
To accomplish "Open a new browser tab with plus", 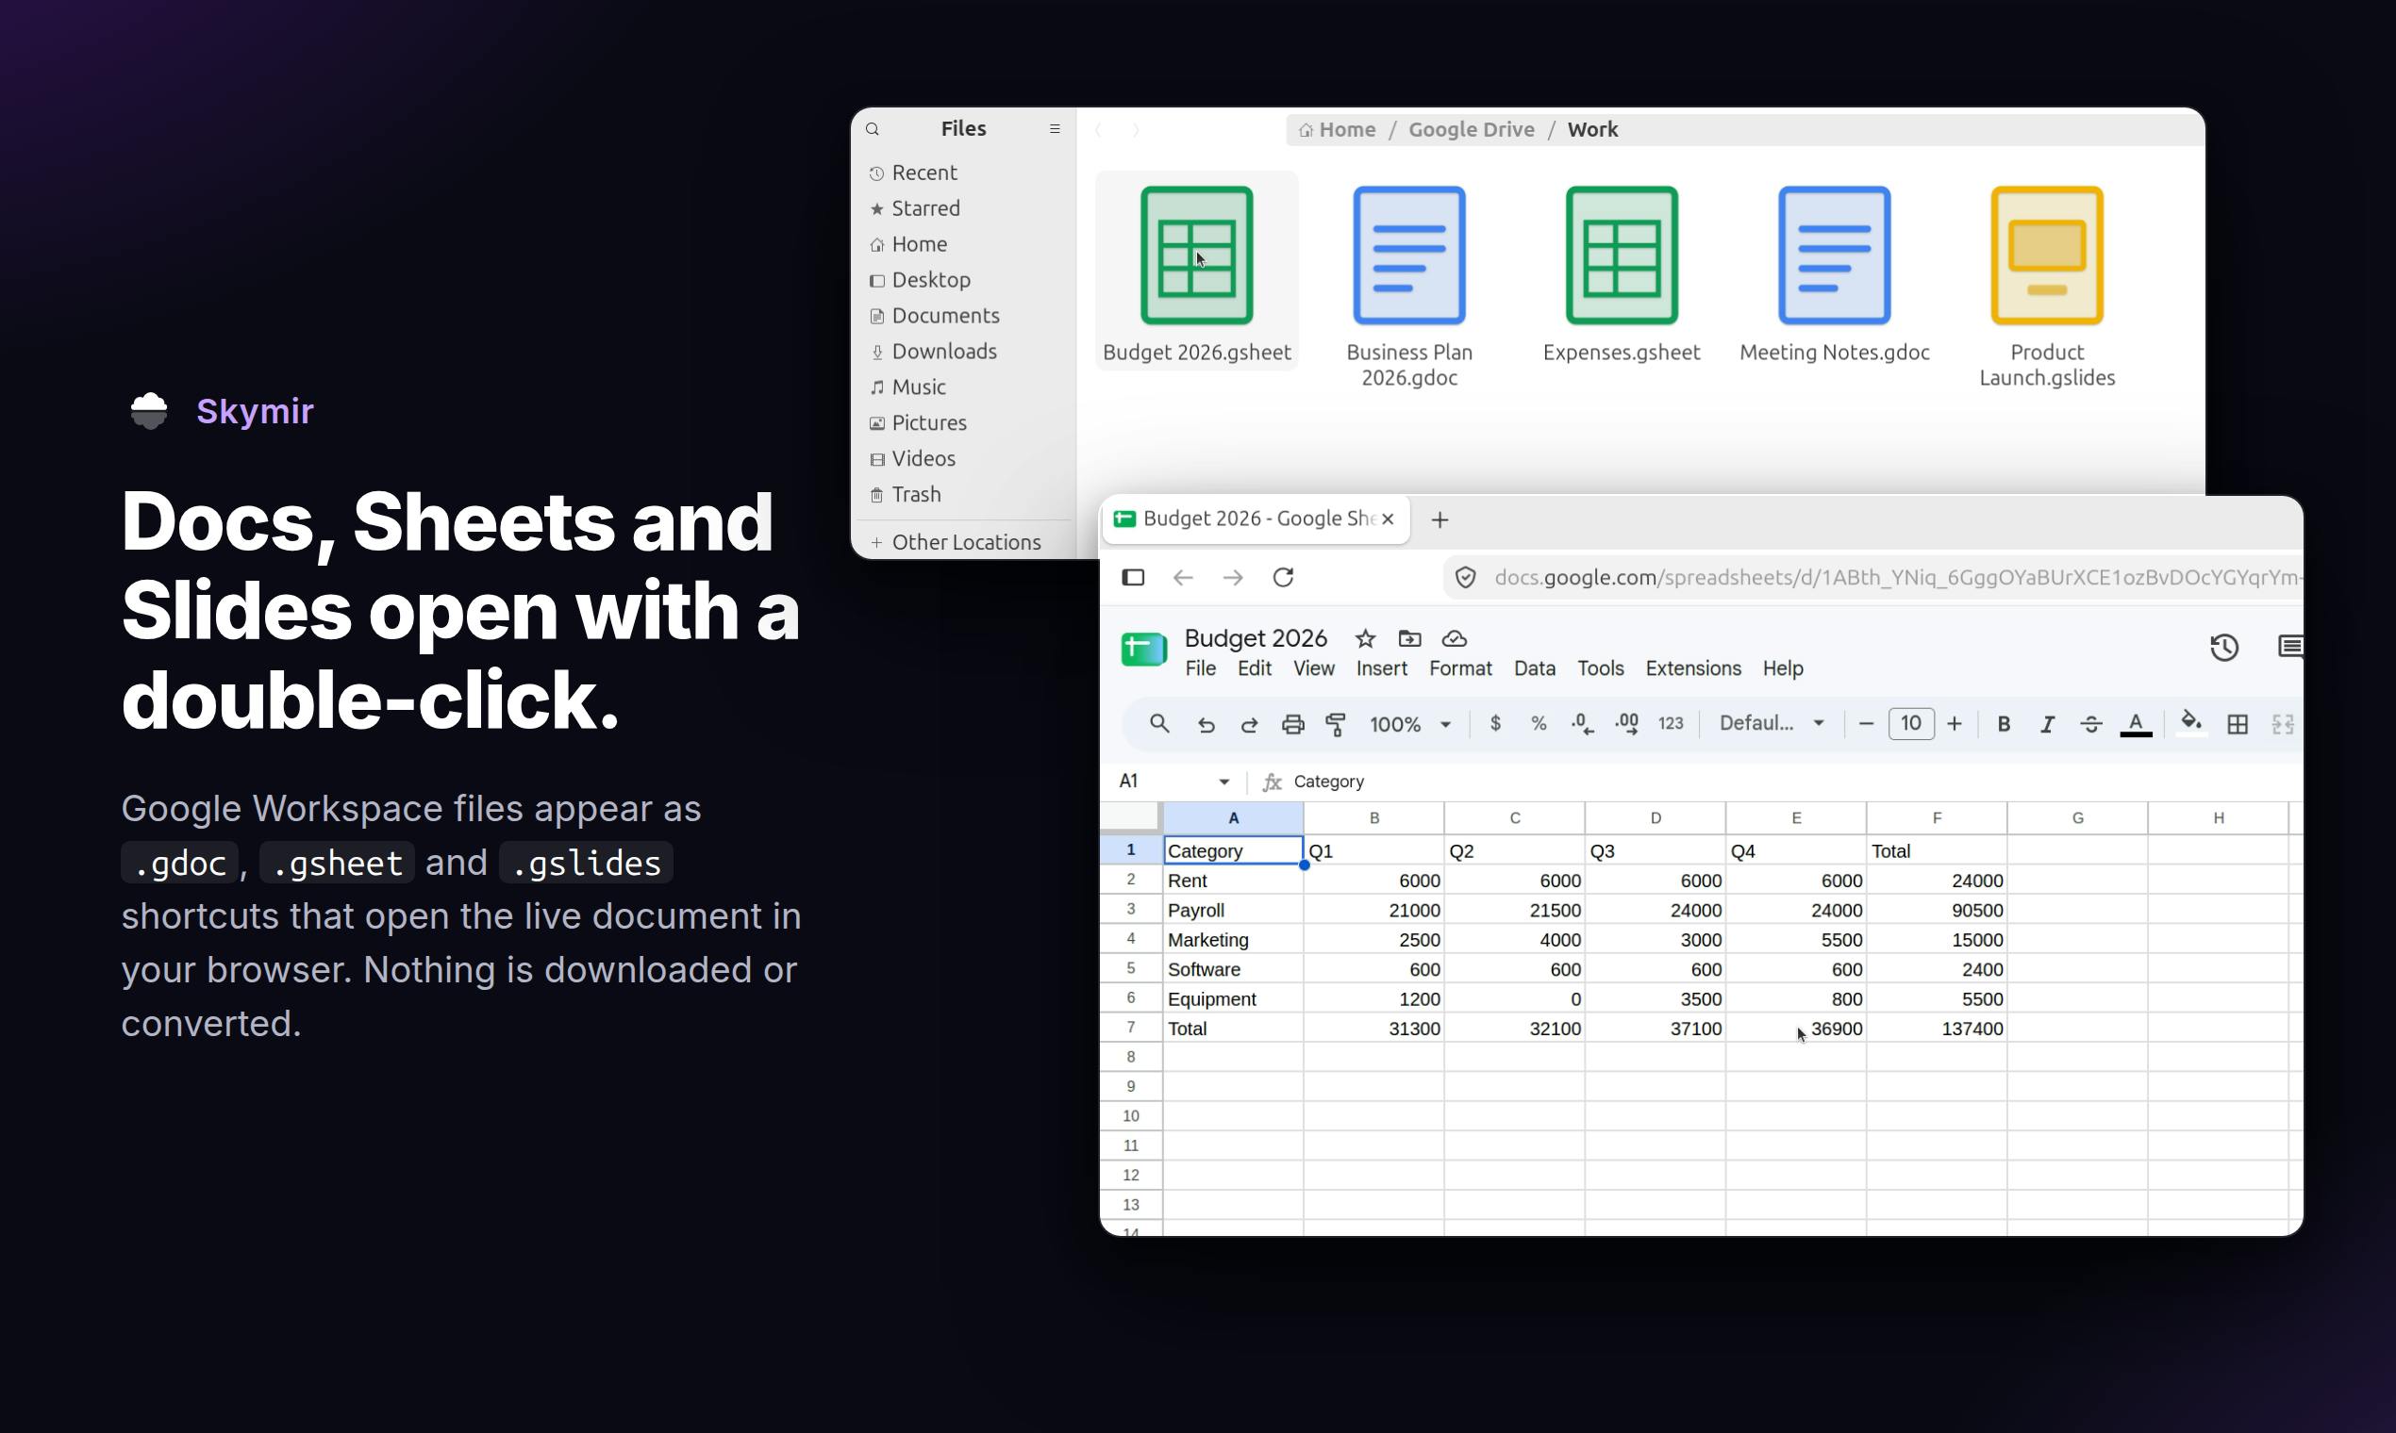I will pos(1439,519).
